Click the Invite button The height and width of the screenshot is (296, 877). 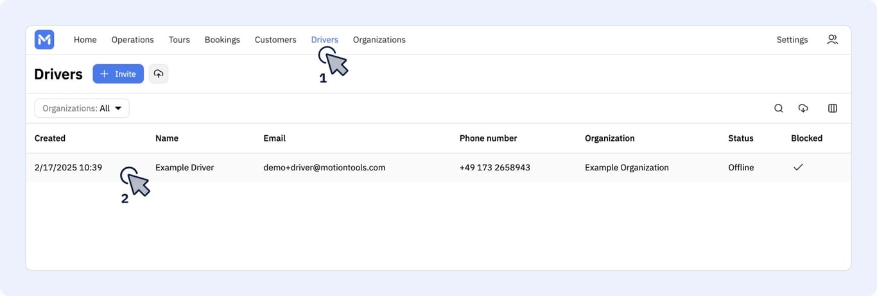click(118, 74)
